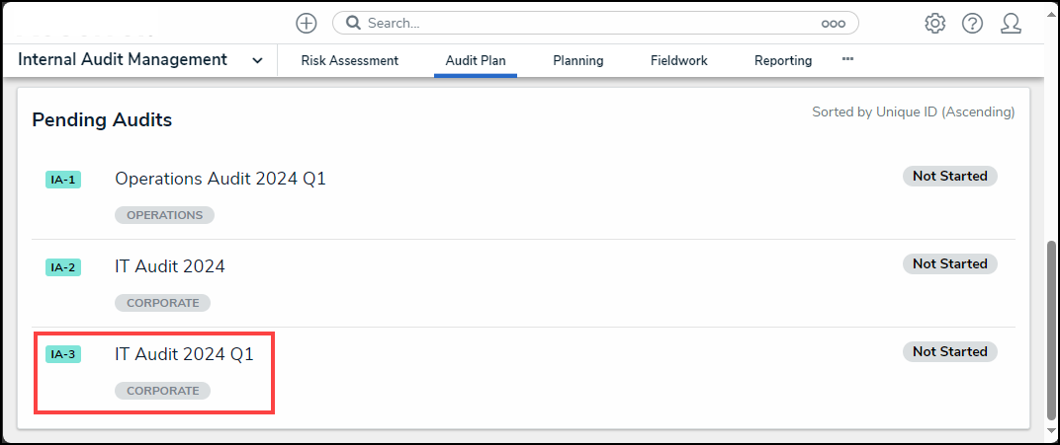Screen dimensions: 1060x445
Task: Click the IA-1 ID badge
Action: click(x=63, y=180)
